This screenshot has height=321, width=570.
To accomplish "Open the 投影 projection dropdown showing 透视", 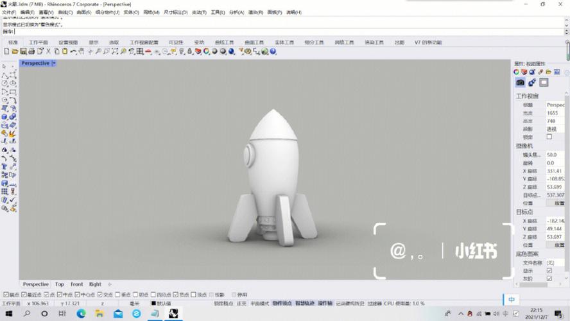I will [555, 129].
